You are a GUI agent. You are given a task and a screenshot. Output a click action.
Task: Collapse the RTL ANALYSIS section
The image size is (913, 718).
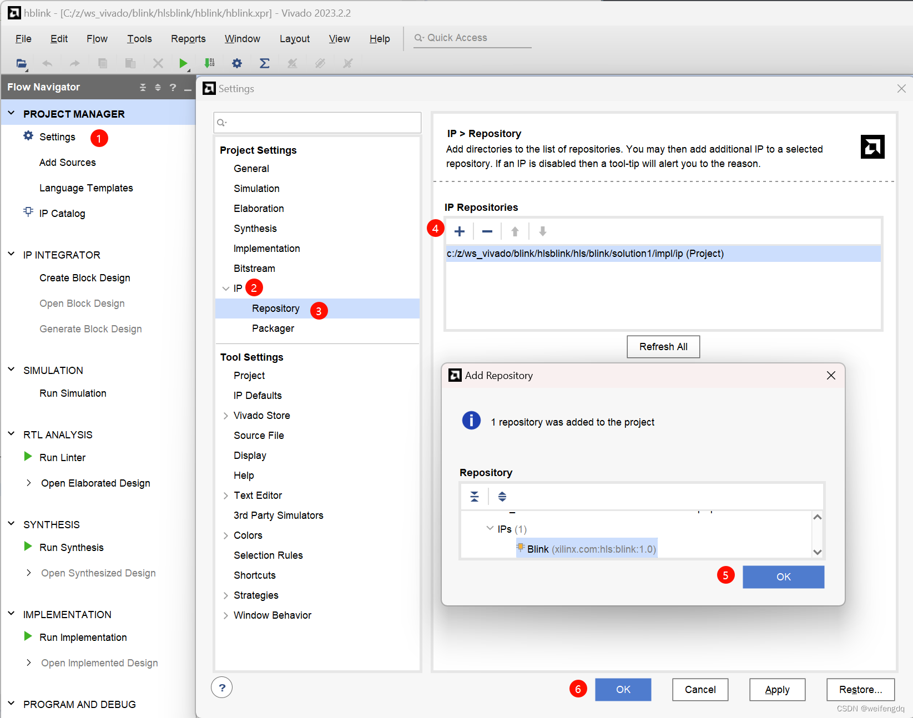click(x=11, y=433)
